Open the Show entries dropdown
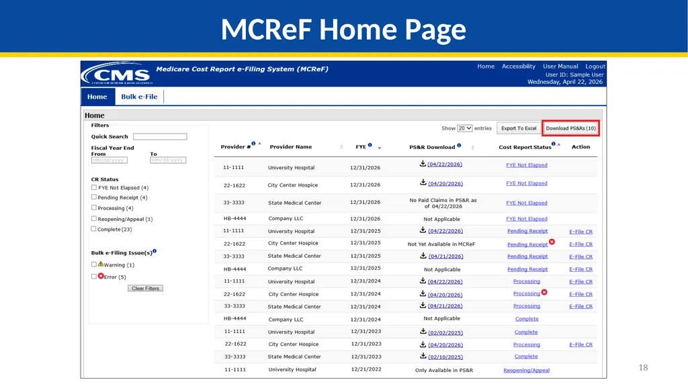Screen dimensions: 688x386 465,128
